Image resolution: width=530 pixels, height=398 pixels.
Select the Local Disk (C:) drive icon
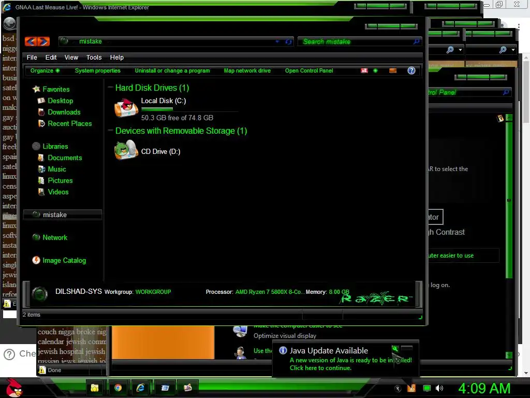pos(126,108)
